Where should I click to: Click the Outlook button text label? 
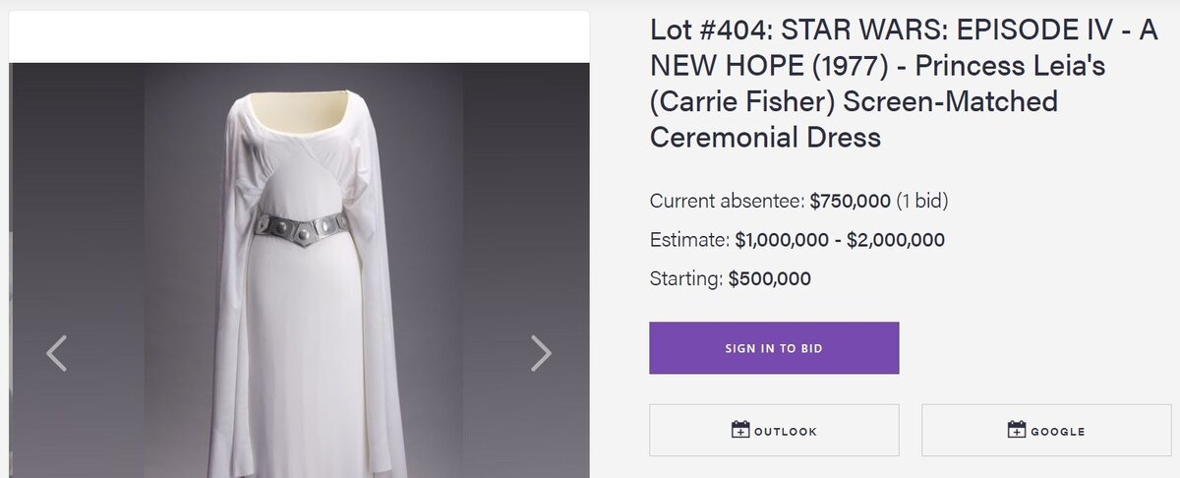pyautogui.click(x=786, y=432)
